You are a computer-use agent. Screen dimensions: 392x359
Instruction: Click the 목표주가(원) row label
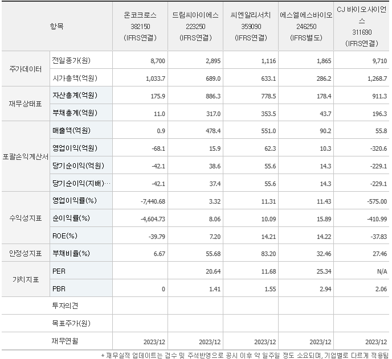pyautogui.click(x=71, y=323)
